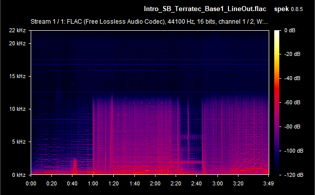Screen dimensions: 315x195
Task: Click the -40 dB level on color bar
Action: pos(292,78)
